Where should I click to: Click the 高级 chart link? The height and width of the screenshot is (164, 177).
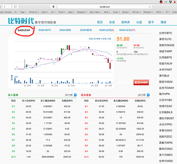[91, 39]
